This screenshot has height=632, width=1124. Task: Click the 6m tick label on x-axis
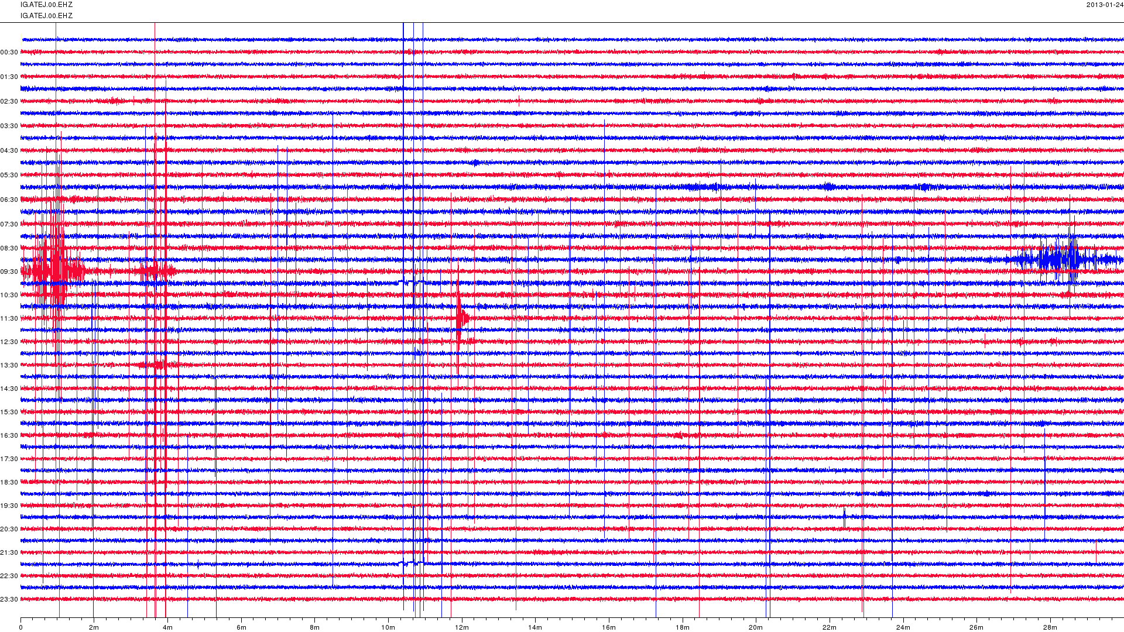pyautogui.click(x=241, y=628)
